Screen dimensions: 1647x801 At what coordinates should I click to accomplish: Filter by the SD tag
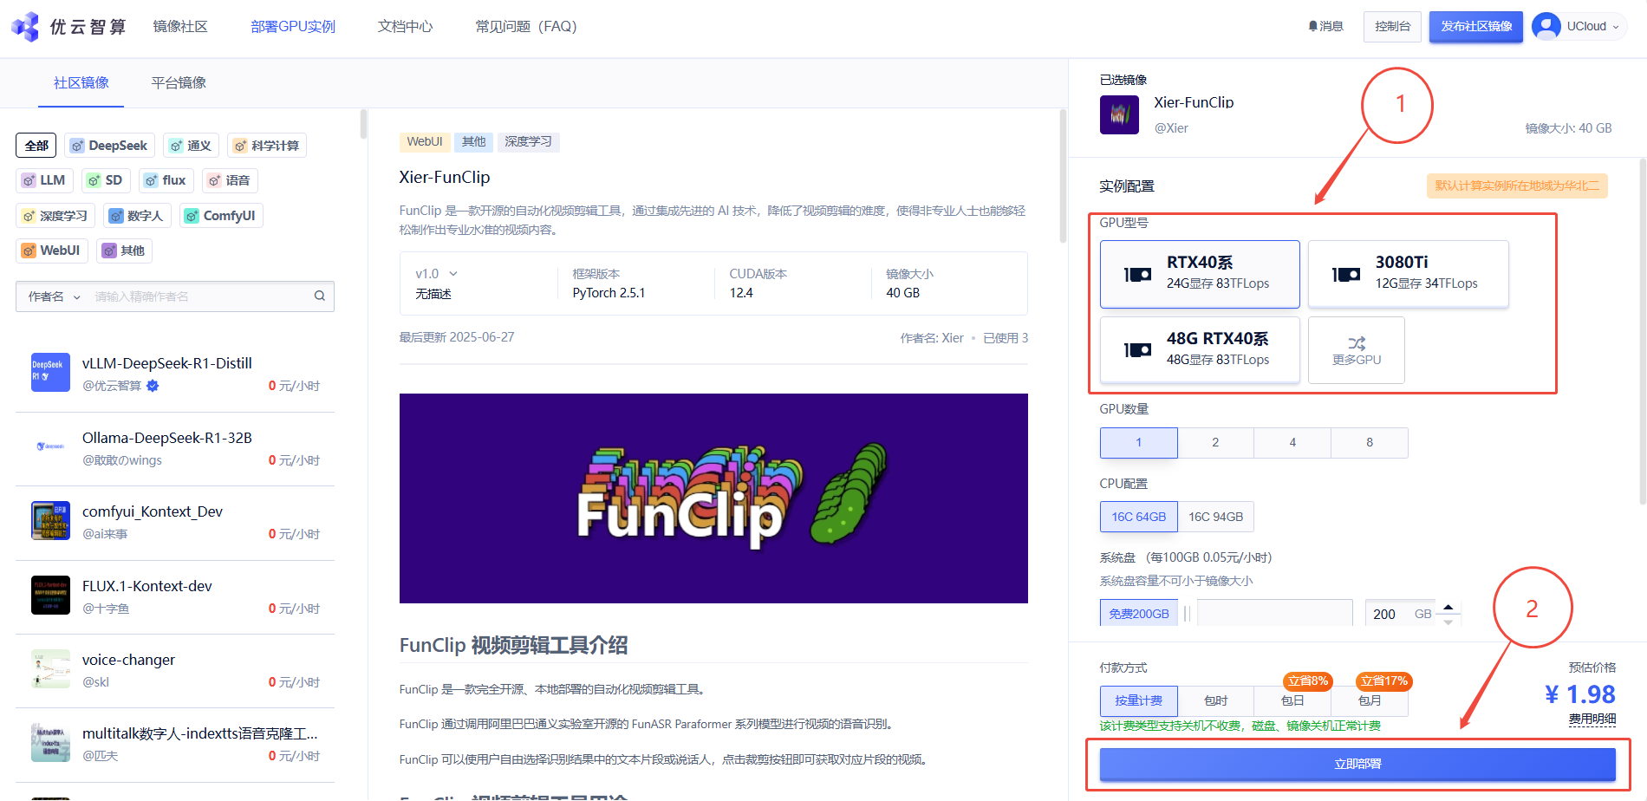click(106, 180)
